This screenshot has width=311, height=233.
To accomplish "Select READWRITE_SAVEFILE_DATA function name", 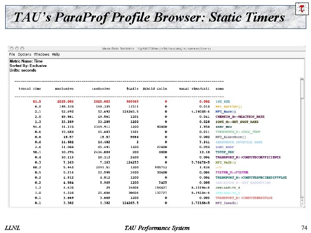I will pyautogui.click(x=239, y=142).
